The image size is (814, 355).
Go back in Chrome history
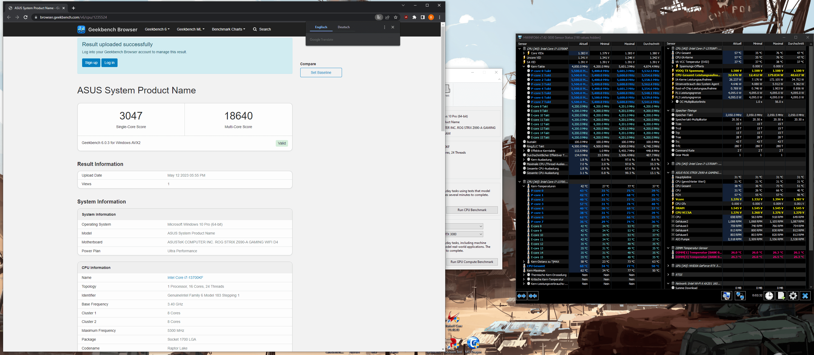(9, 17)
